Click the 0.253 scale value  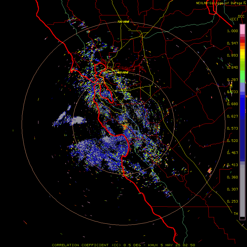pos(232,201)
